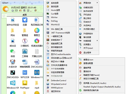Open the 购买商品订单 Word document
Image resolution: width=129 pixels, height=94 pixels.
(37, 20)
